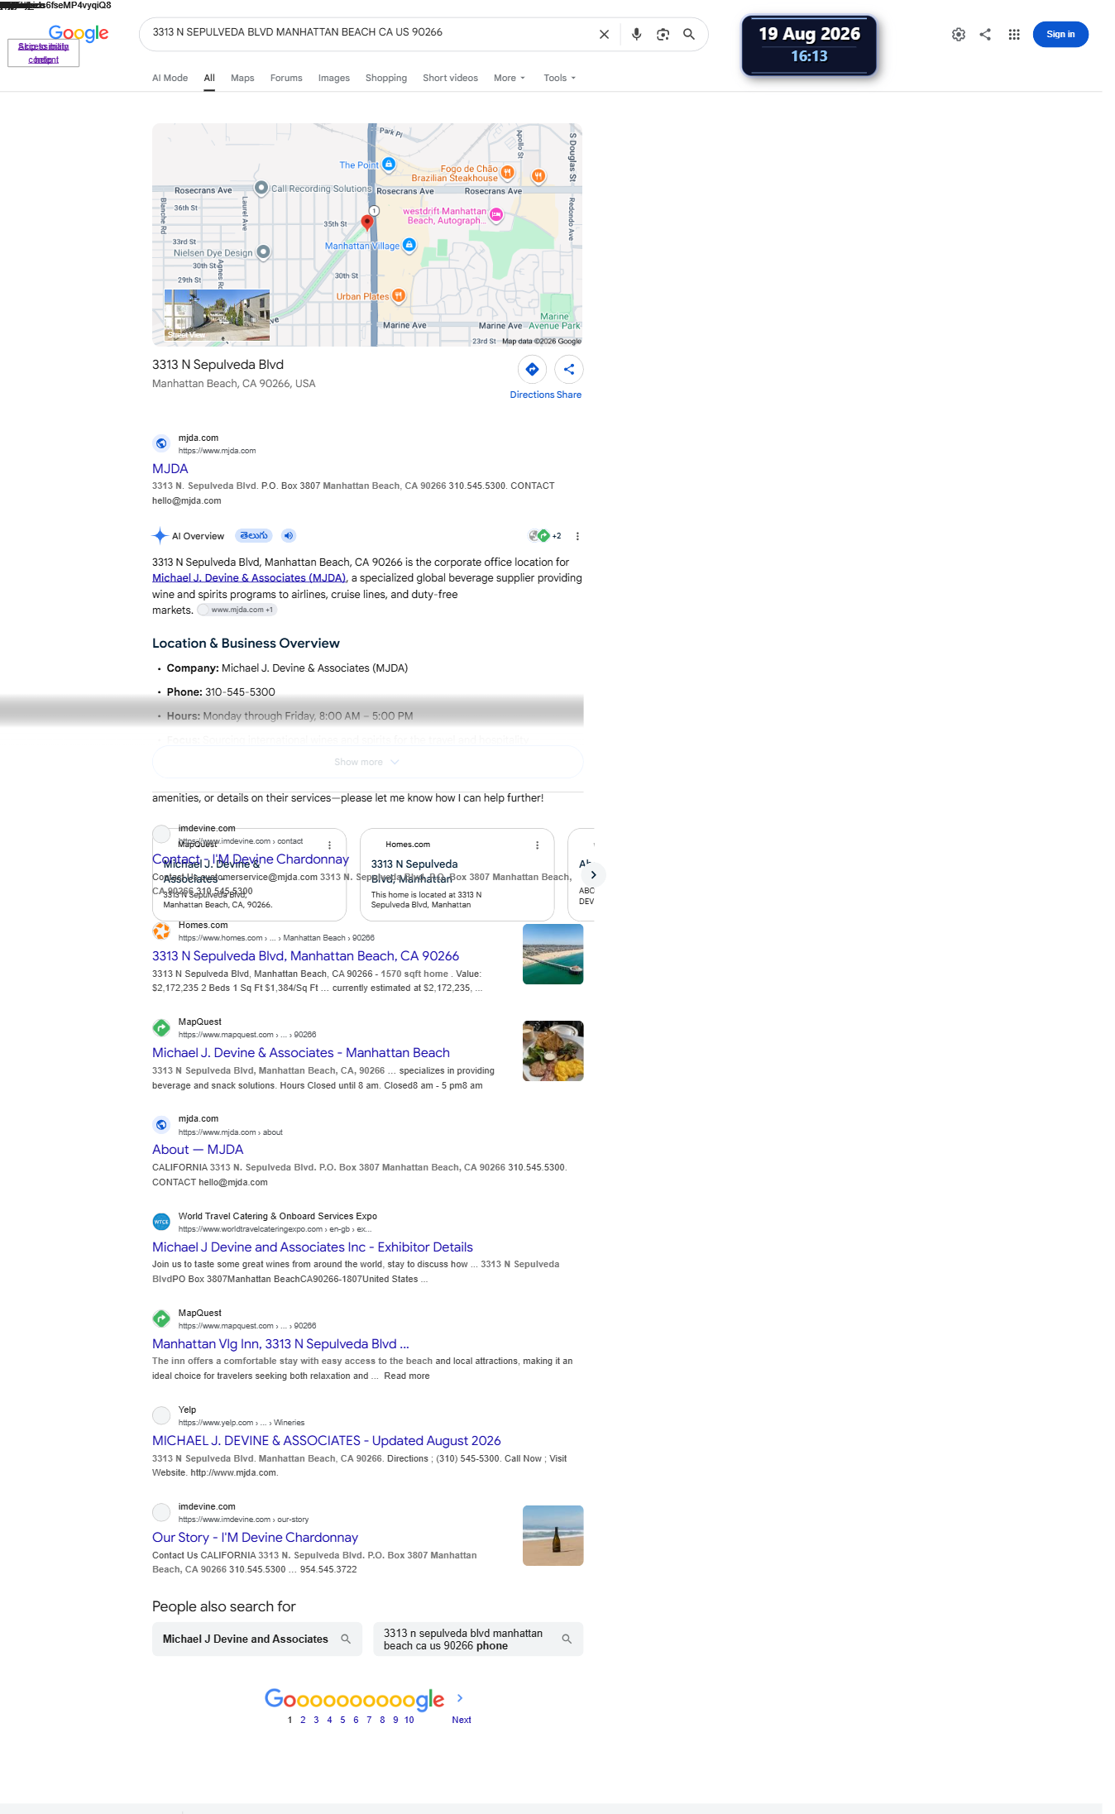
Task: Expand AI Overview with Show more
Action: point(367,762)
